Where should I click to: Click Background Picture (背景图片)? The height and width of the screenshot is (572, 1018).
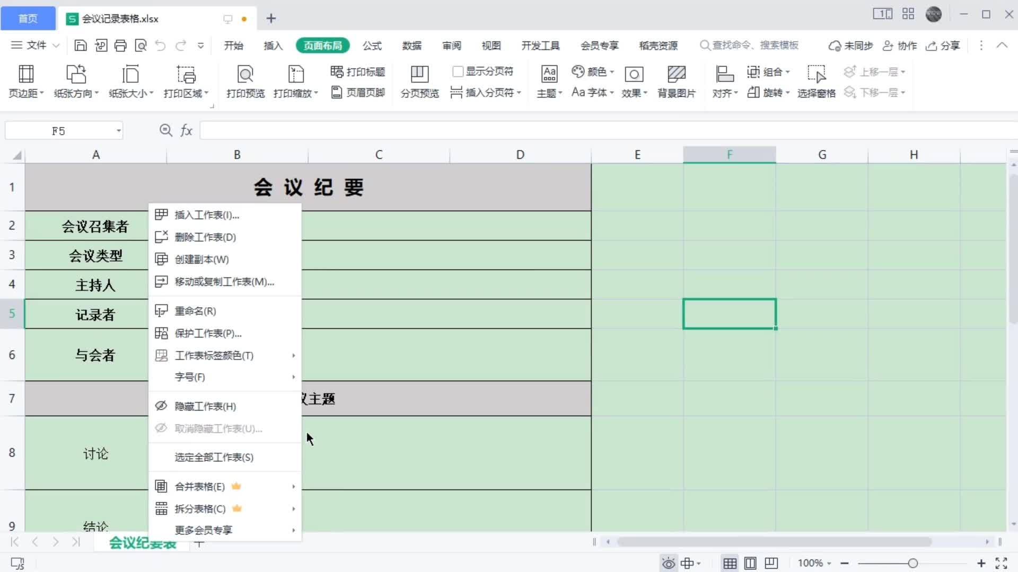pos(677,82)
